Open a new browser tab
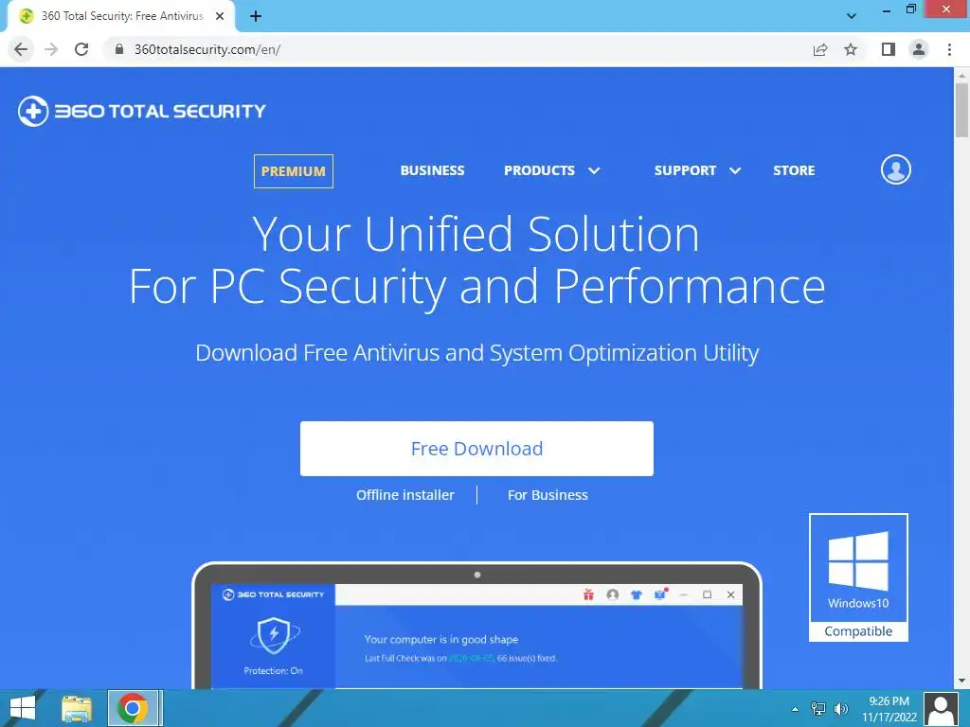Screen dimensions: 970x727 (x=256, y=16)
